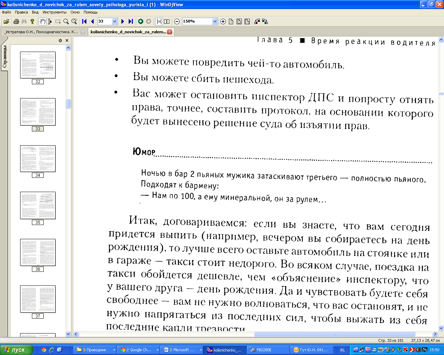Open the thumbnails panel settings gear

[60, 41]
